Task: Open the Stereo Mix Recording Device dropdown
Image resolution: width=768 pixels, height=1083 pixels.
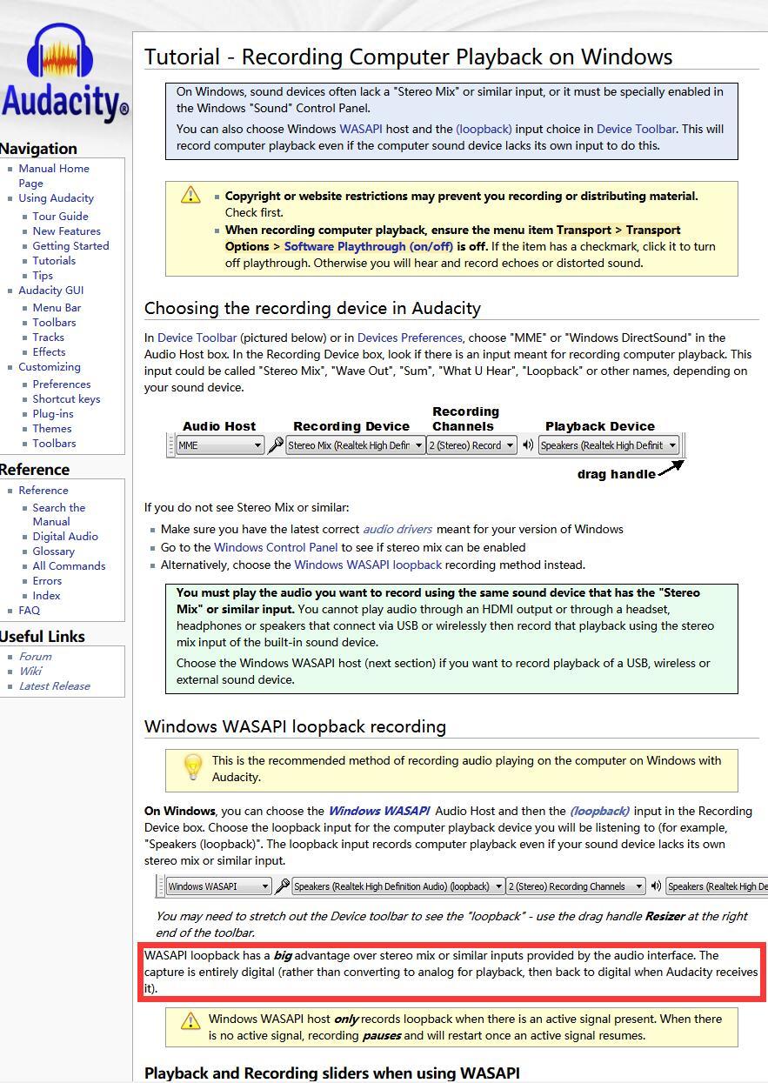Action: (x=355, y=445)
